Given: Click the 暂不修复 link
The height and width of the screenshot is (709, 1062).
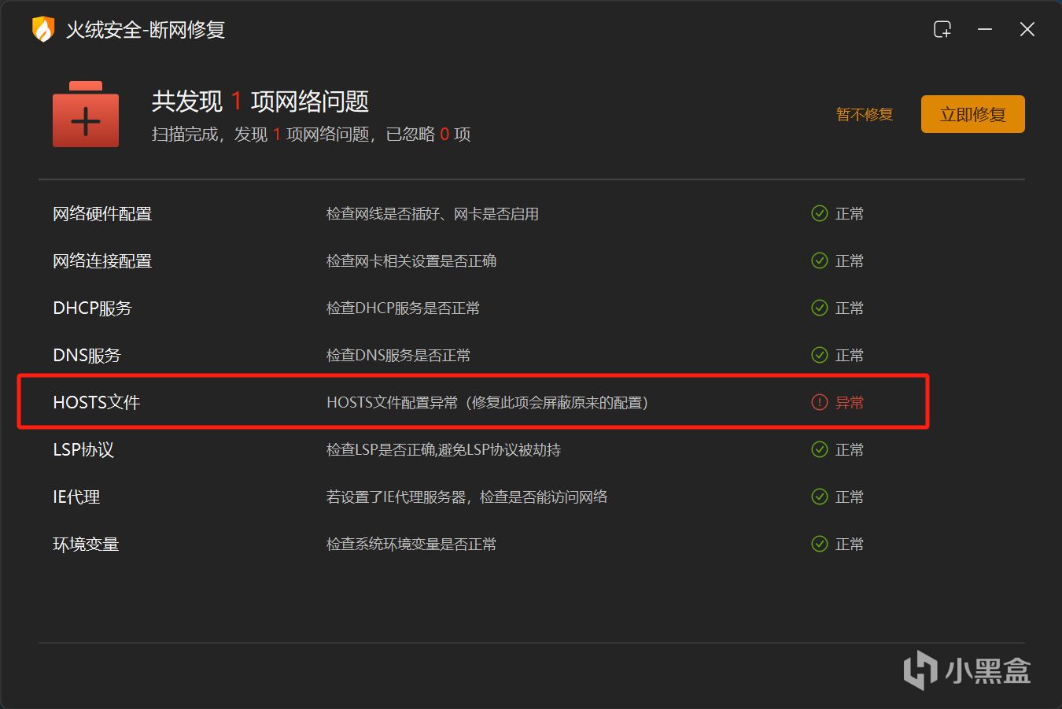Looking at the screenshot, I should (x=865, y=115).
